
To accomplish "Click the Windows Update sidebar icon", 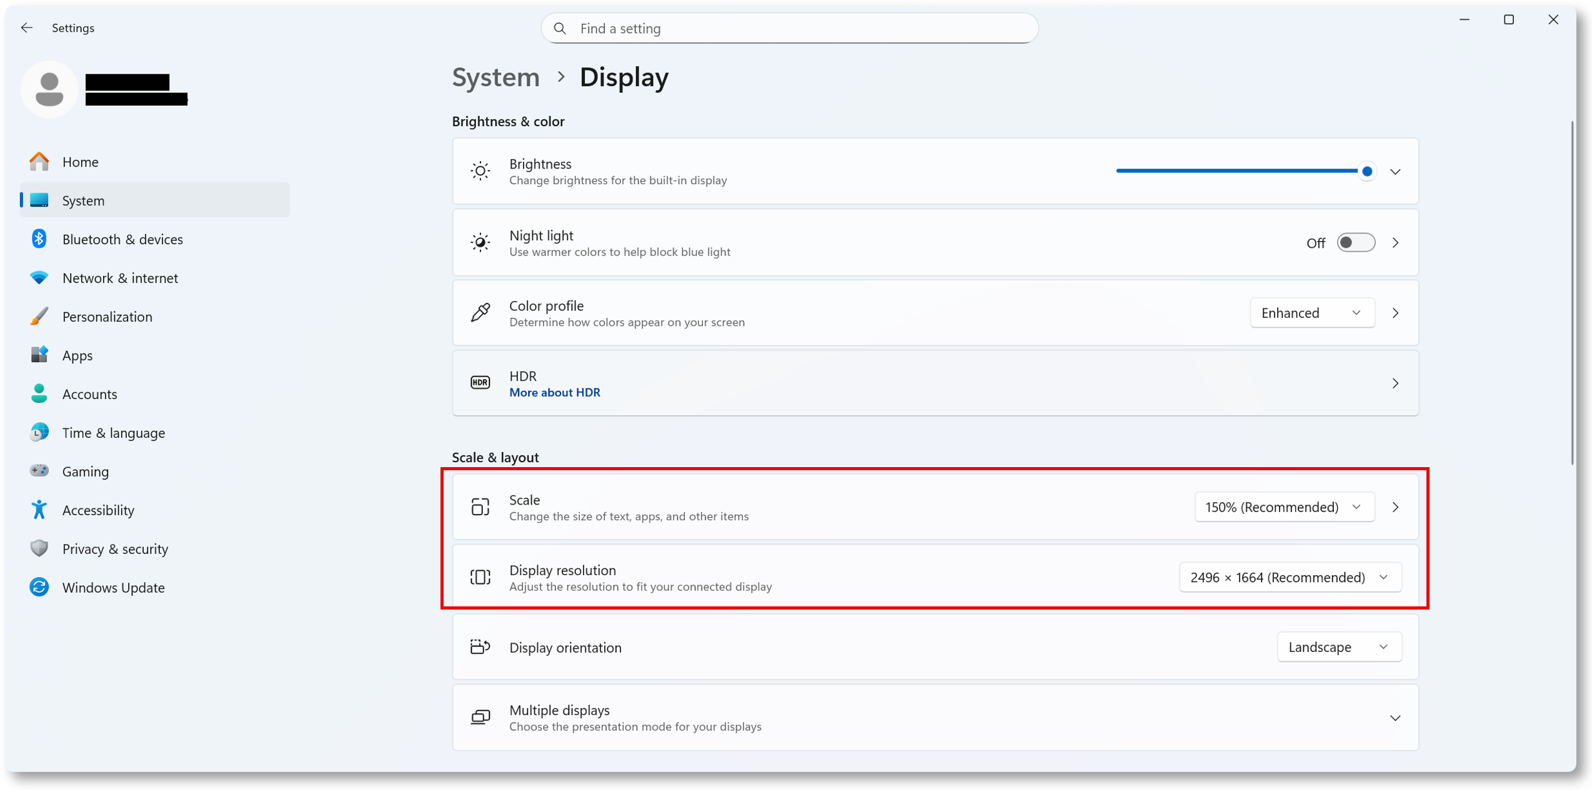I will 39,587.
